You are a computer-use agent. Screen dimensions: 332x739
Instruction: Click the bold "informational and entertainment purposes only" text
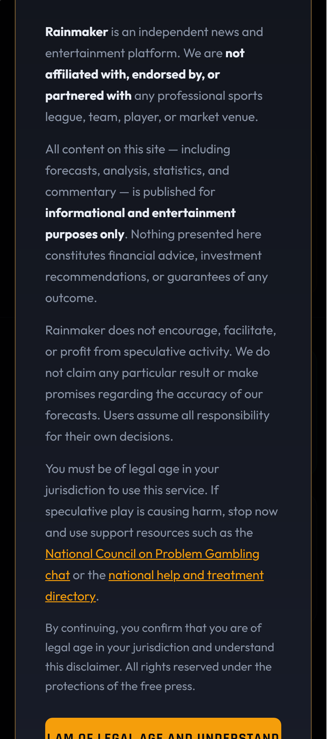pos(140,213)
